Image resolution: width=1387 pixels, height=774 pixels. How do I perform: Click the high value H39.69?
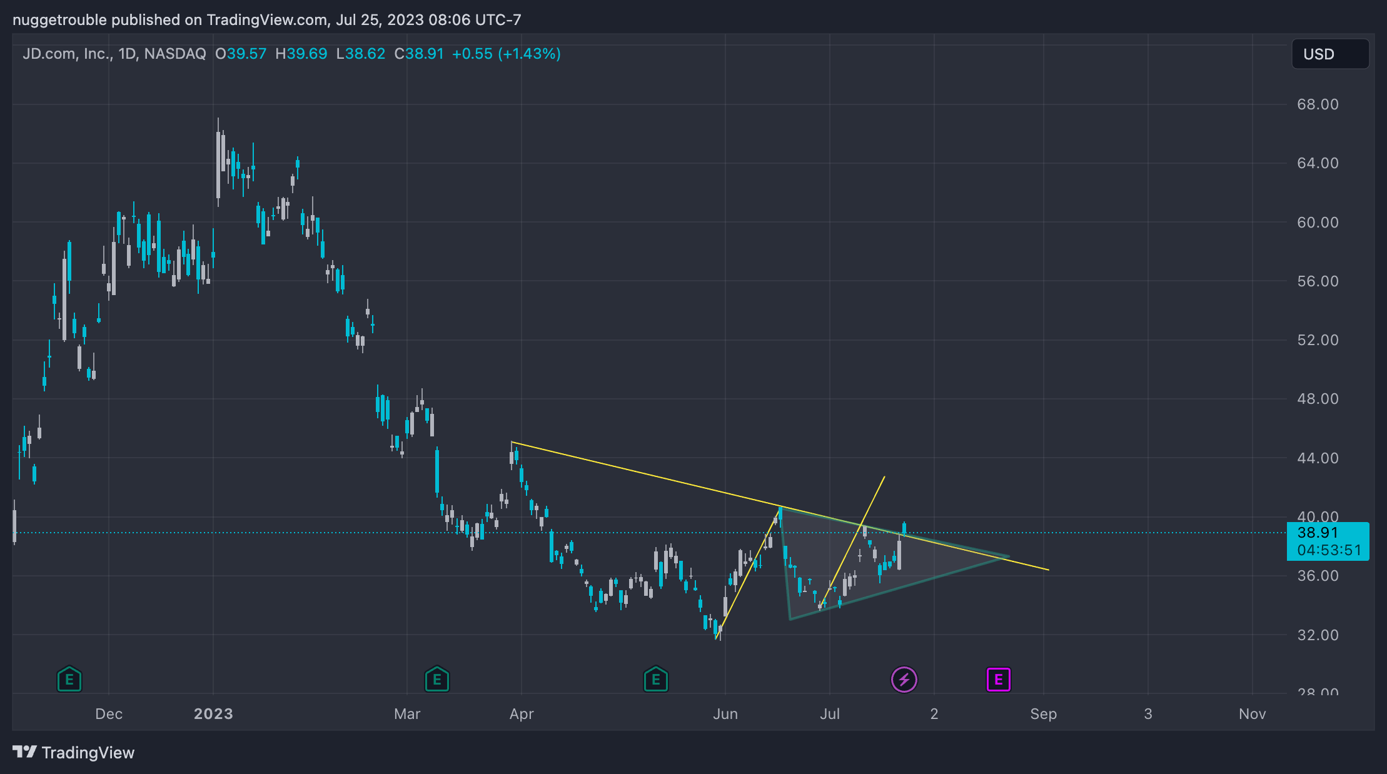301,54
